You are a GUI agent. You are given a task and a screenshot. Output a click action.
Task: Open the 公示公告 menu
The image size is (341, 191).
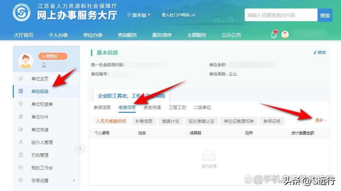[231, 35]
